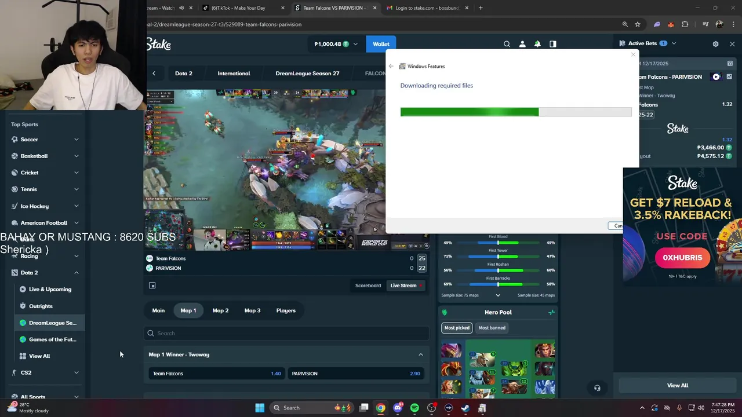Select the Most picked toggle
742x417 pixels.
(x=457, y=328)
